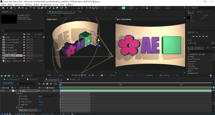This screenshot has width=215, height=115.
Task: Collapse the 도형 옵션 group
Action: click(x=14, y=94)
